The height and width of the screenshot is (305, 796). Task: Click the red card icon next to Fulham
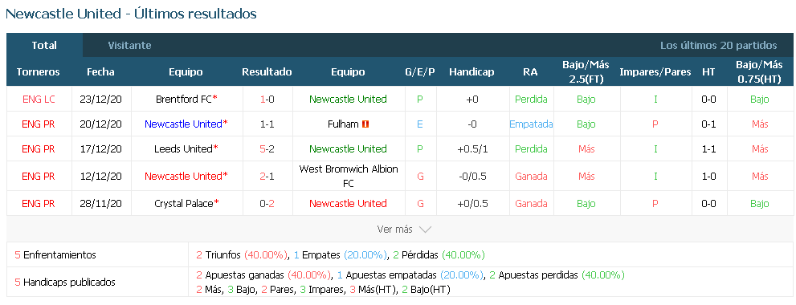365,124
